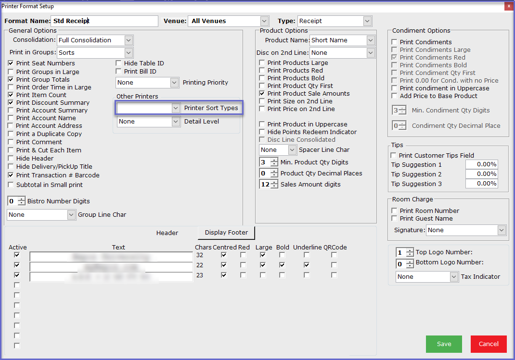The width and height of the screenshot is (515, 360).
Task: Open the Signature dropdown
Action: tap(466, 230)
